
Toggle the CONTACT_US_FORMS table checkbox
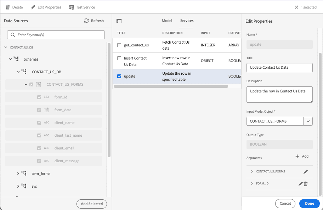pos(31,84)
